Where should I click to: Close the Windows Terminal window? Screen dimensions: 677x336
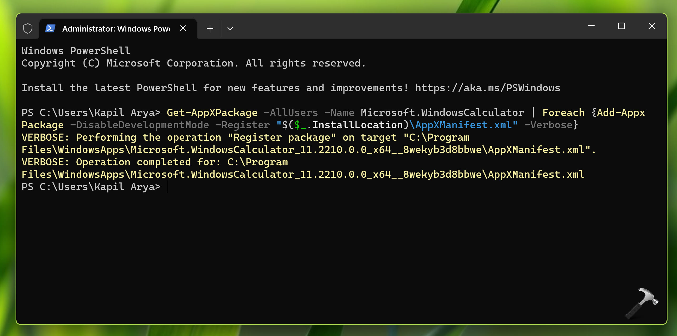(x=652, y=26)
